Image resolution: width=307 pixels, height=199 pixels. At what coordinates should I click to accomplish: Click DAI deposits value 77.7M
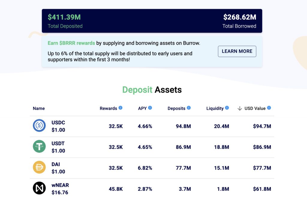[183, 168]
